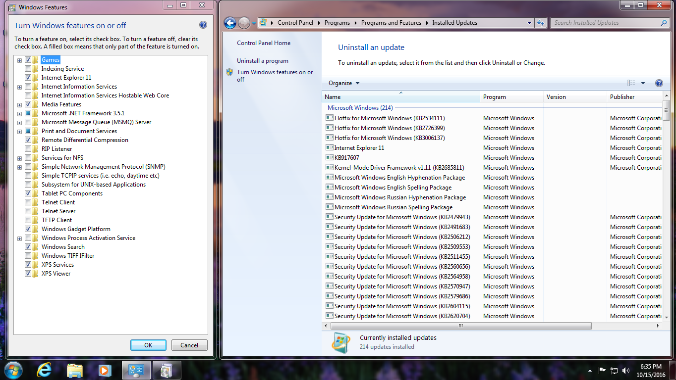
Task: Click the volume speaker icon in system tray
Action: (x=626, y=370)
